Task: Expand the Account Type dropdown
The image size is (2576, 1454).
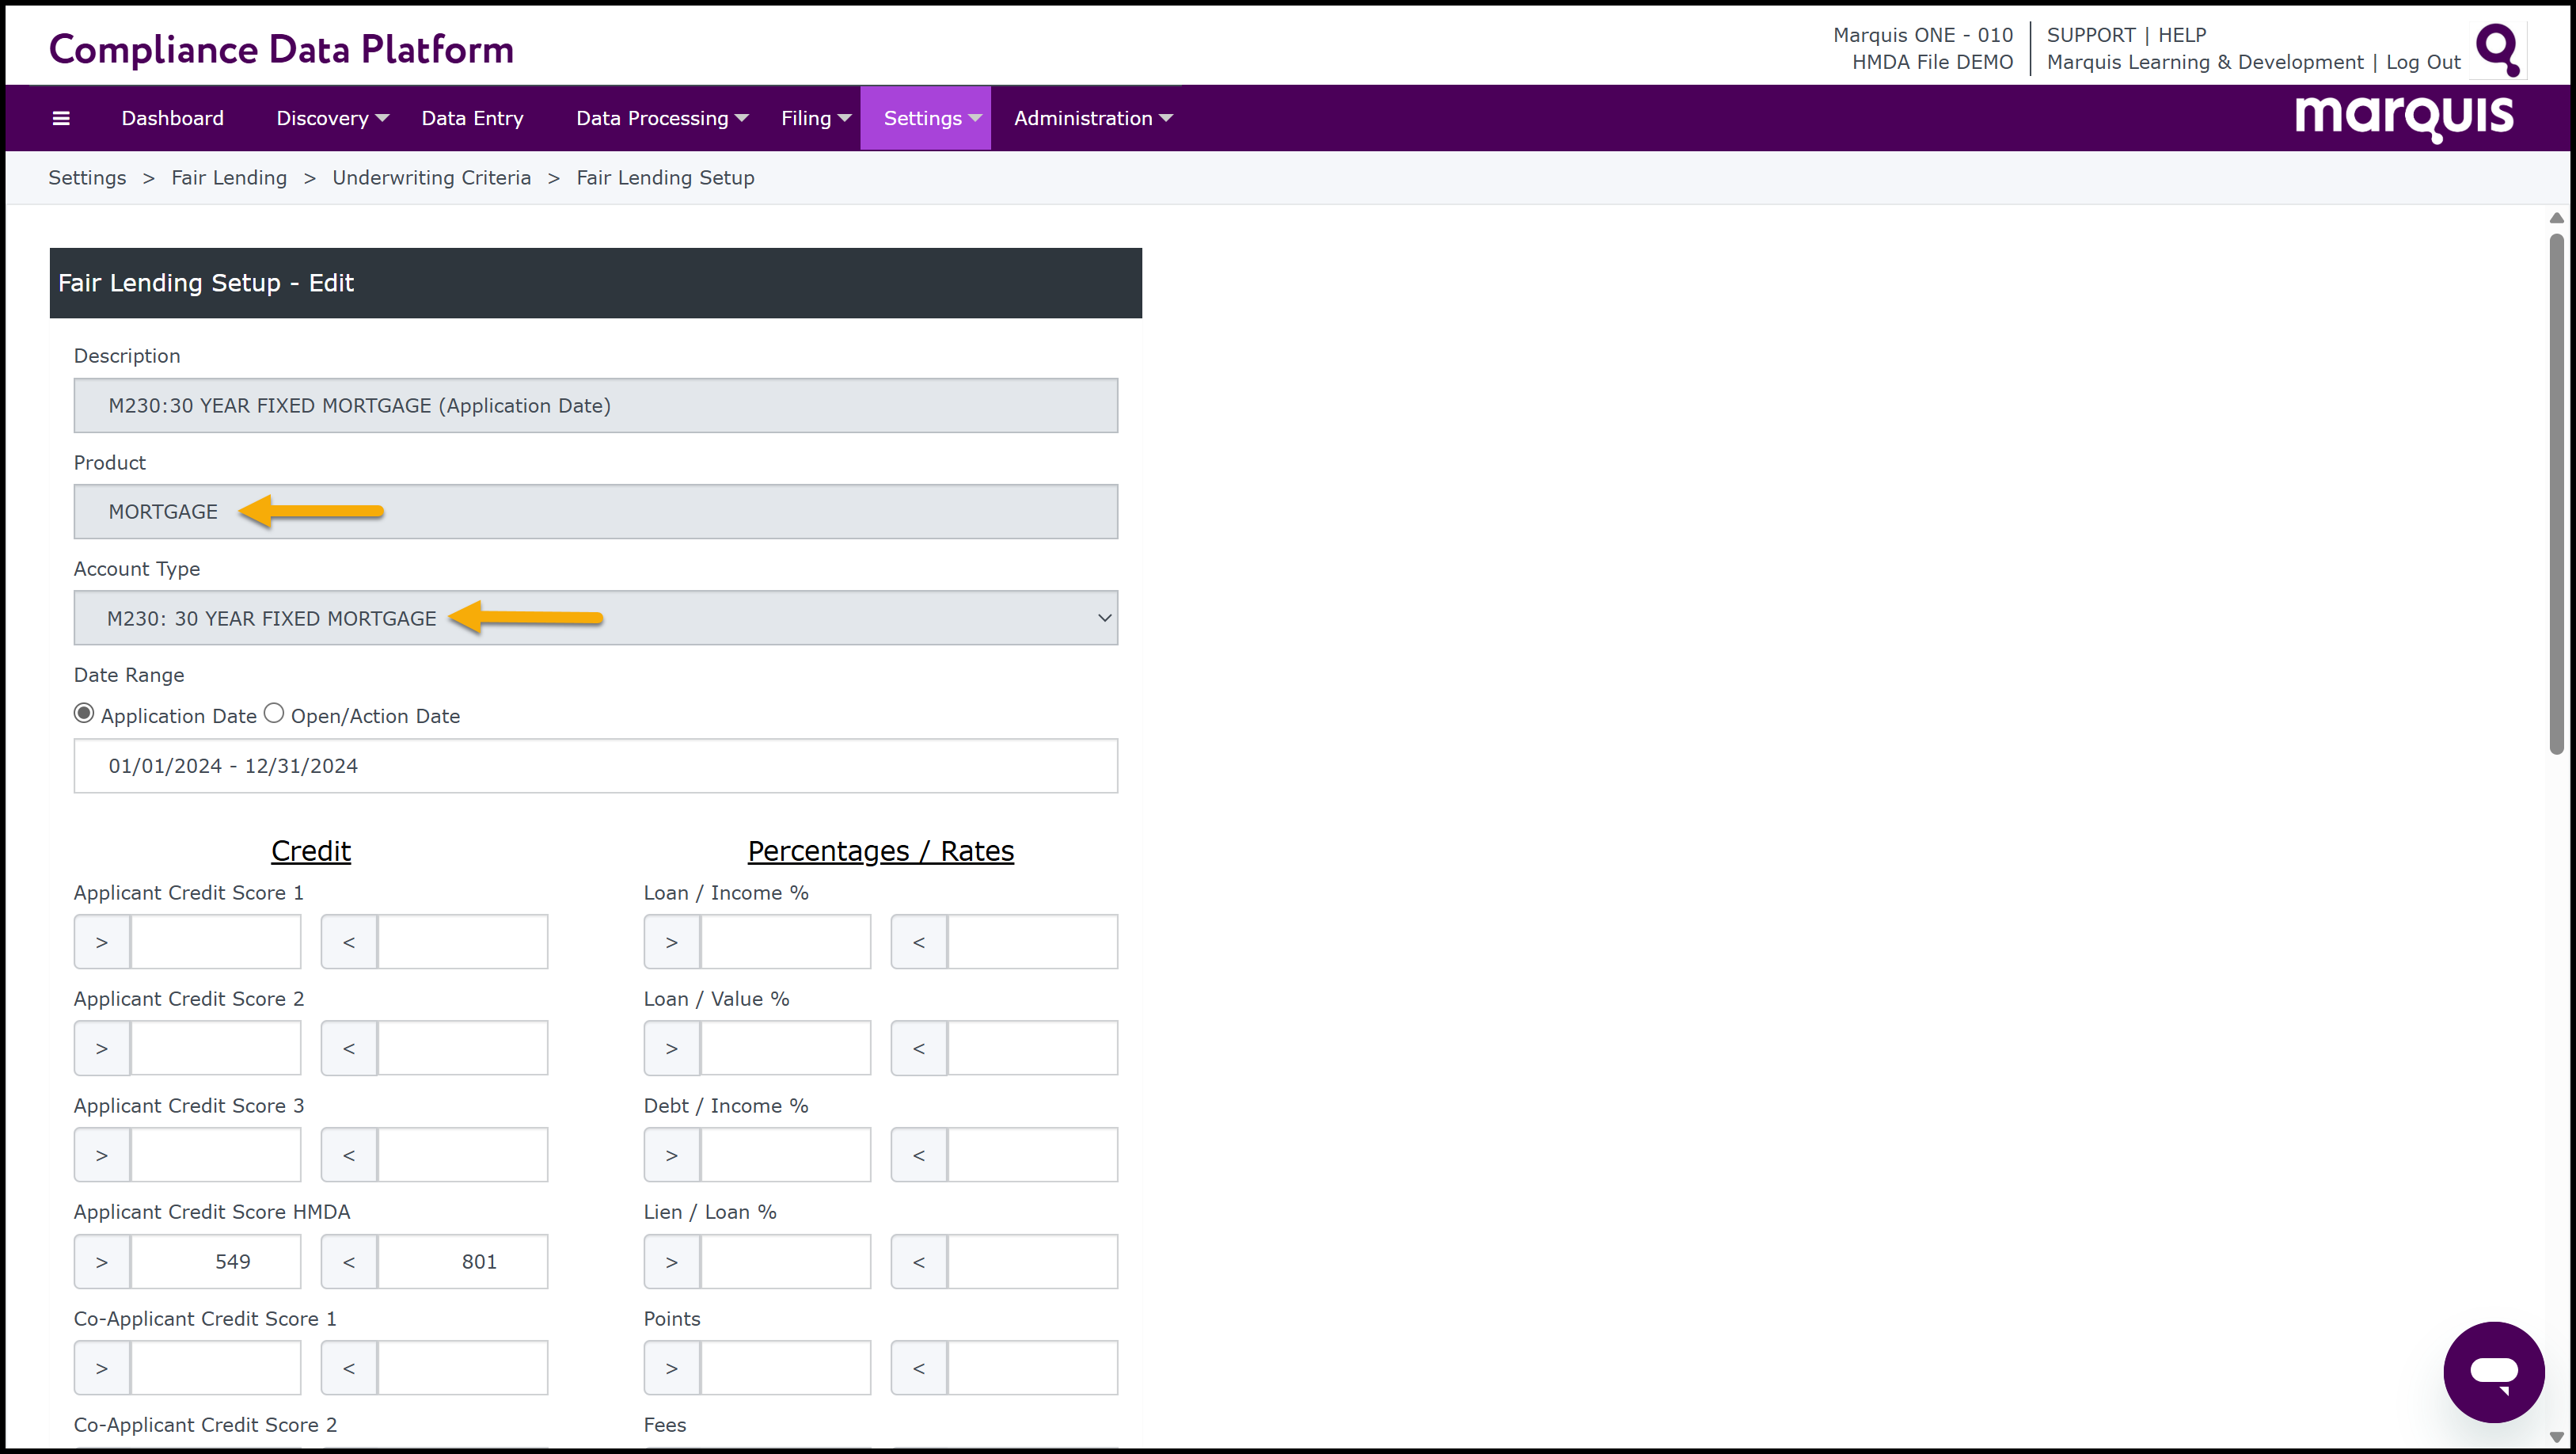Action: pos(596,619)
